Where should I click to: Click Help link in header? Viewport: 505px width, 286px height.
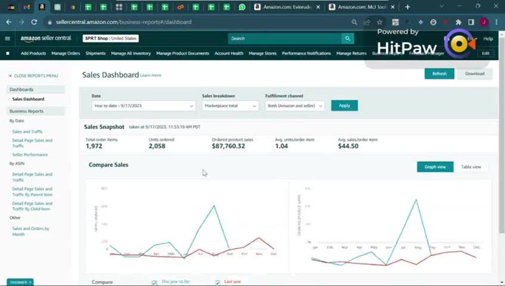pyautogui.click(x=488, y=39)
